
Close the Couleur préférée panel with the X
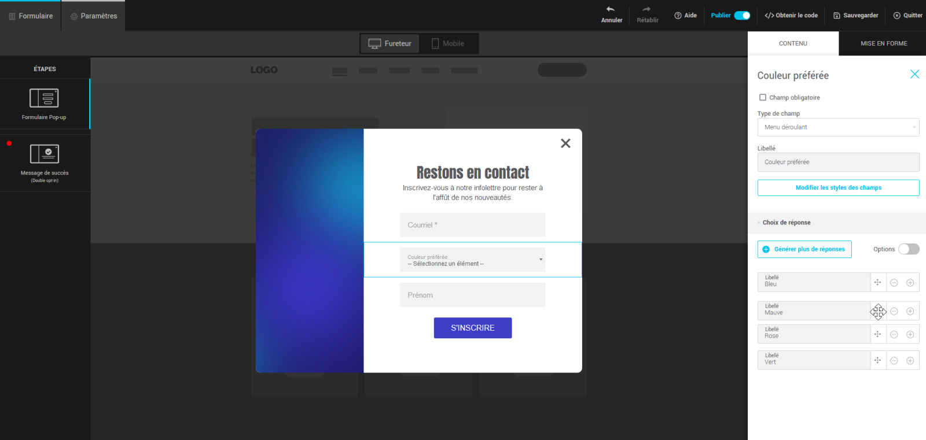tap(914, 75)
